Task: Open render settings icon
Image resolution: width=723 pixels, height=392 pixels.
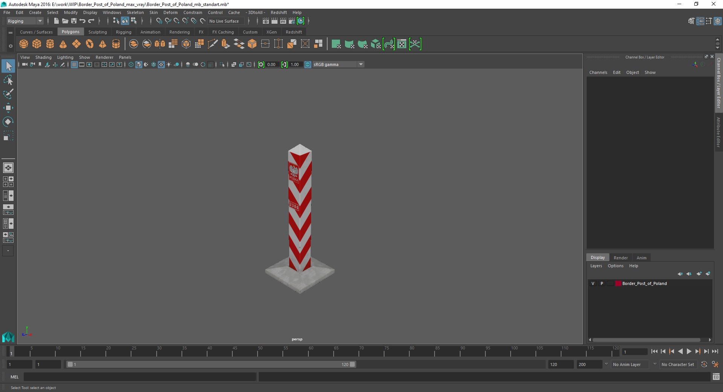Action: point(292,21)
